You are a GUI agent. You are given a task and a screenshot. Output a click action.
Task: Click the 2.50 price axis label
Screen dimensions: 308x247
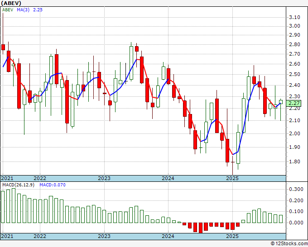(294, 74)
